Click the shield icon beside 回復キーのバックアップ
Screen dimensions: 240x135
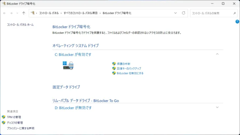[114, 69]
